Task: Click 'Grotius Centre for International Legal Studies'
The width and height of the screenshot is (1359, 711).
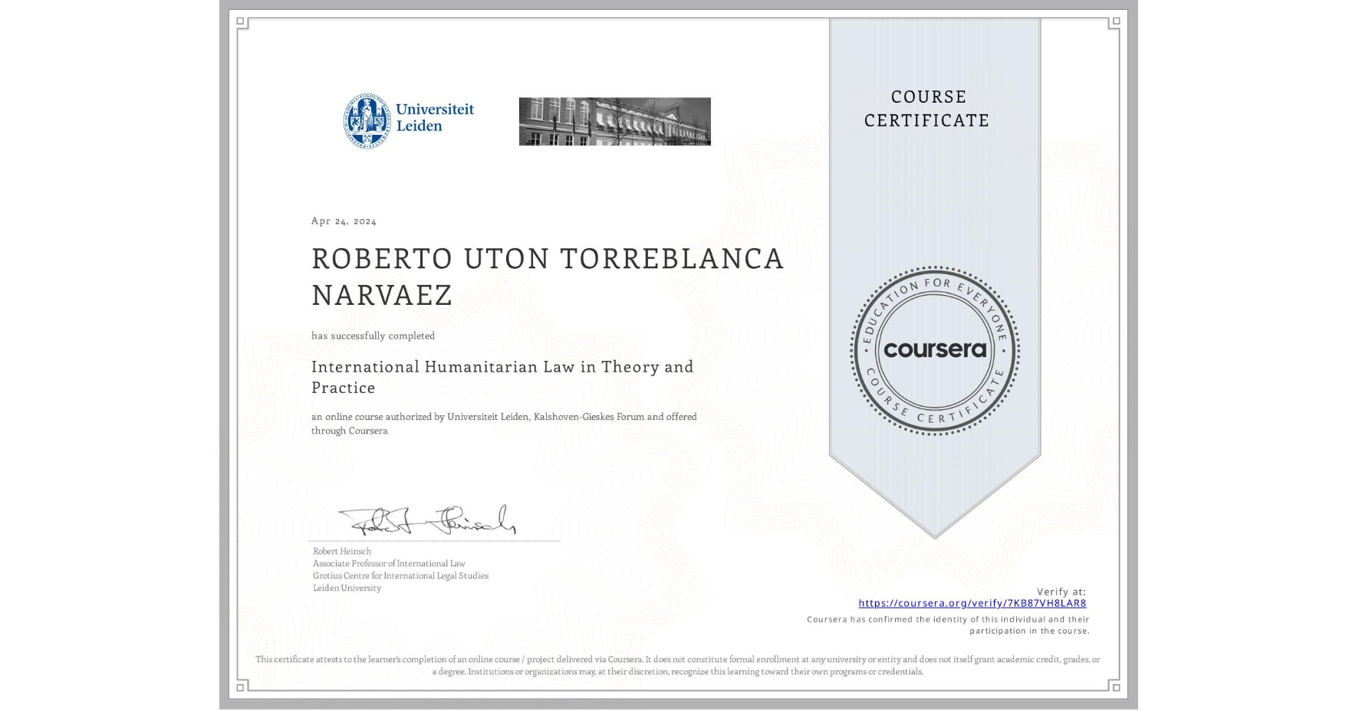Action: point(400,575)
